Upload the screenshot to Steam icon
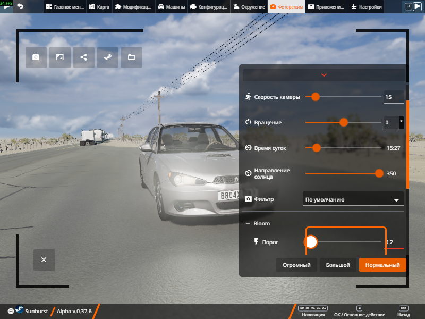The image size is (425, 319). (108, 57)
